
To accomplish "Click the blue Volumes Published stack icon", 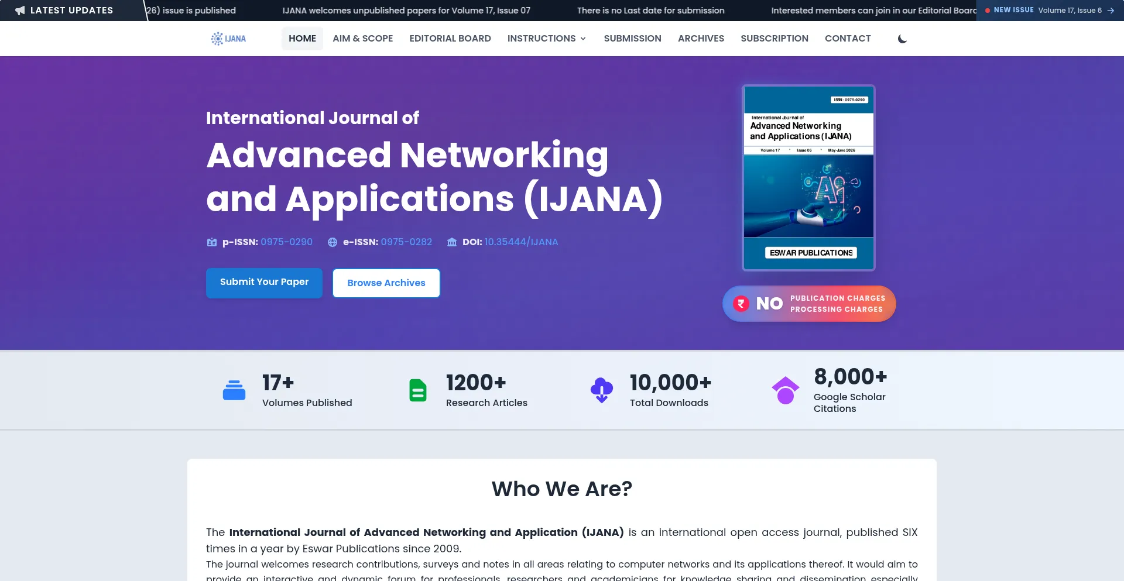I will (x=234, y=390).
